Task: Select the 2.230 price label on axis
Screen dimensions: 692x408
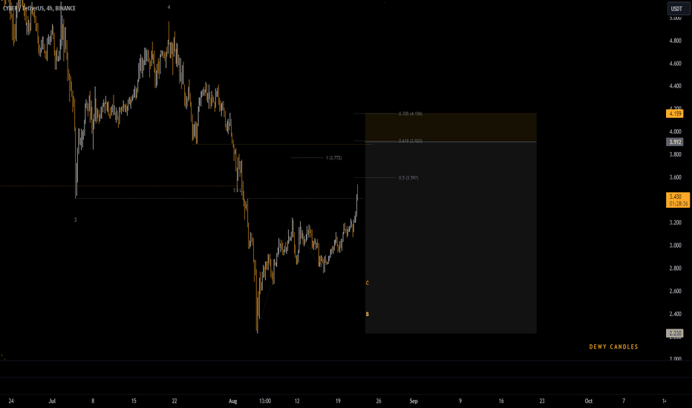Action: click(x=675, y=334)
